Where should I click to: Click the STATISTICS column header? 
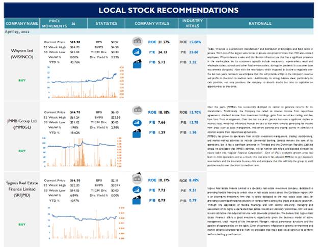(x=106, y=23)
